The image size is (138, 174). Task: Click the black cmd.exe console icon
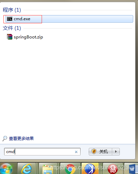coord(10,19)
